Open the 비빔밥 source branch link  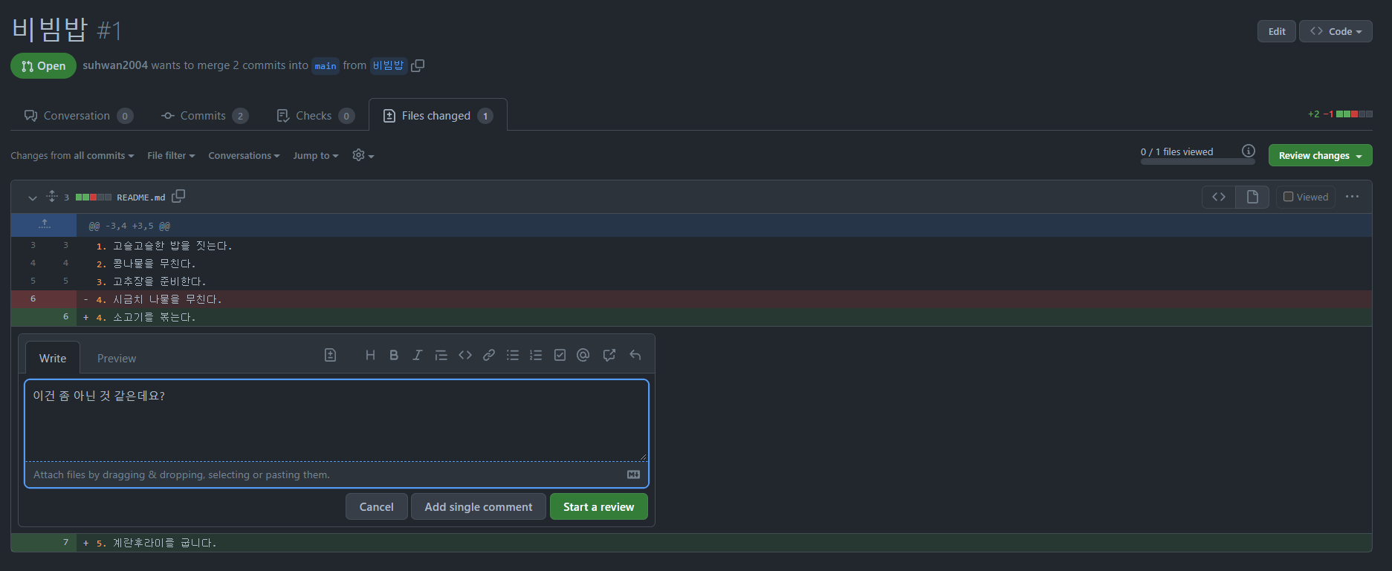pyautogui.click(x=388, y=65)
